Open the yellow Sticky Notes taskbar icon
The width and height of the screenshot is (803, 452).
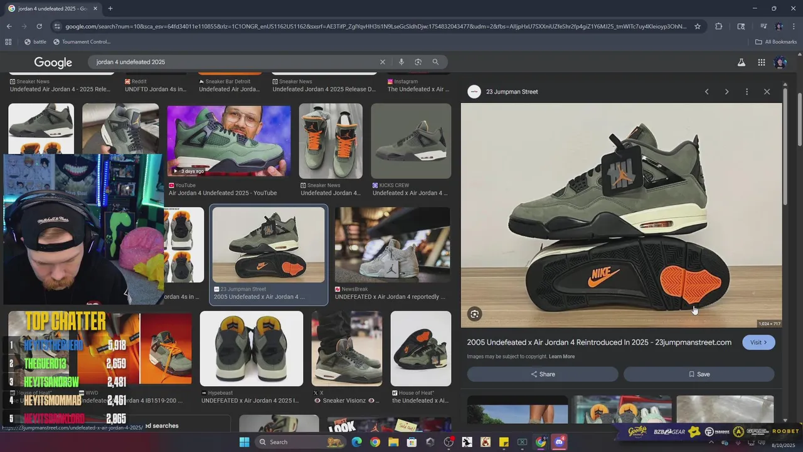pyautogui.click(x=504, y=442)
